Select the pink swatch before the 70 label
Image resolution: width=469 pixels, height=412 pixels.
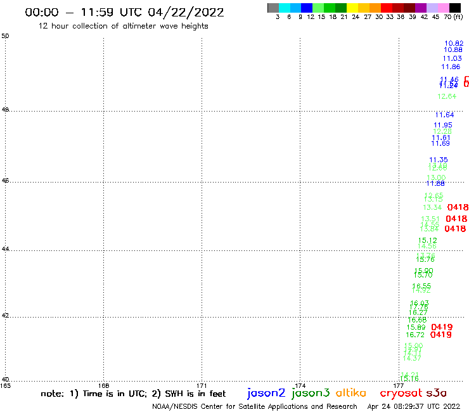click(443, 8)
